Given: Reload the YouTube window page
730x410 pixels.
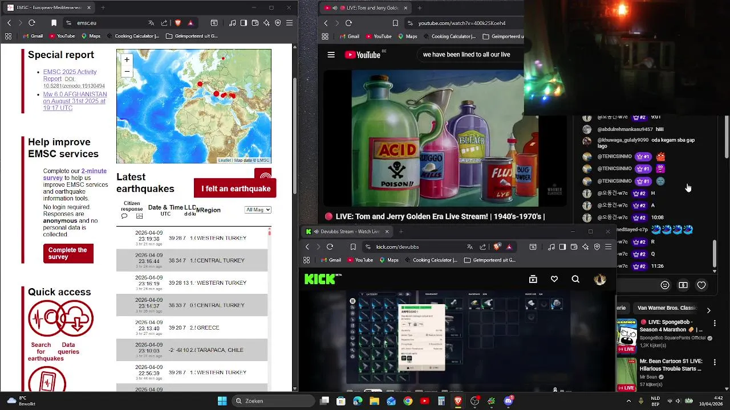Looking at the screenshot, I should pos(348,23).
